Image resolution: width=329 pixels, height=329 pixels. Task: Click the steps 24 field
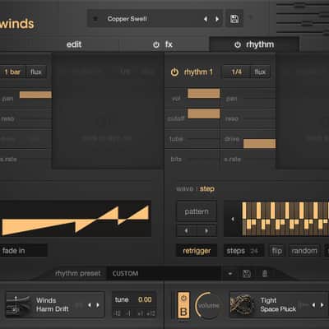[243, 251]
